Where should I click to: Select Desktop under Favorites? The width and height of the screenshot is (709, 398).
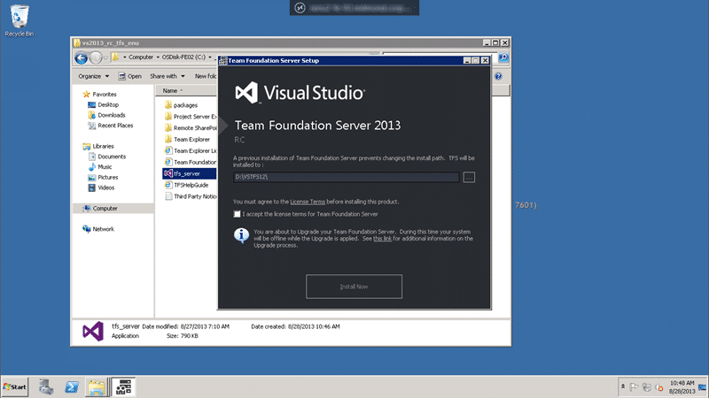click(104, 104)
